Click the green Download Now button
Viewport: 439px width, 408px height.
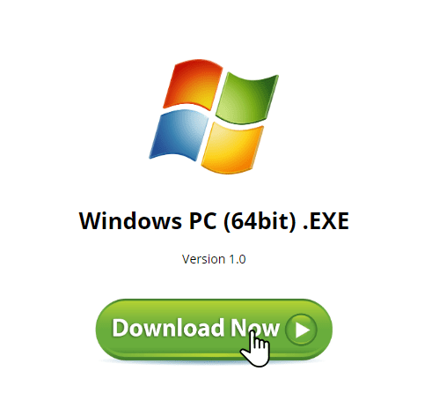[214, 330]
